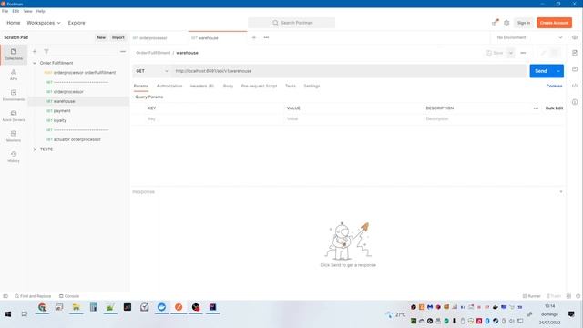Expand the TESTE collection
The width and height of the screenshot is (583, 328).
pyautogui.click(x=35, y=149)
